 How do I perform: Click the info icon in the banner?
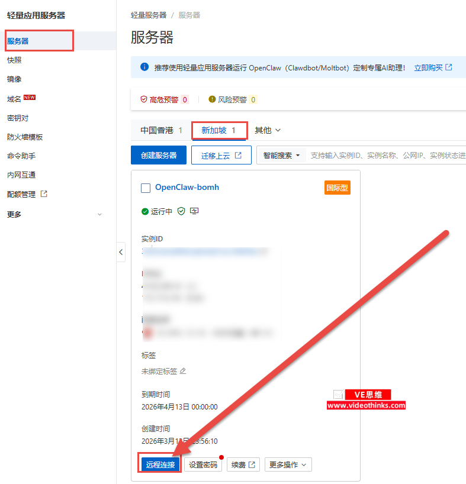tap(144, 67)
